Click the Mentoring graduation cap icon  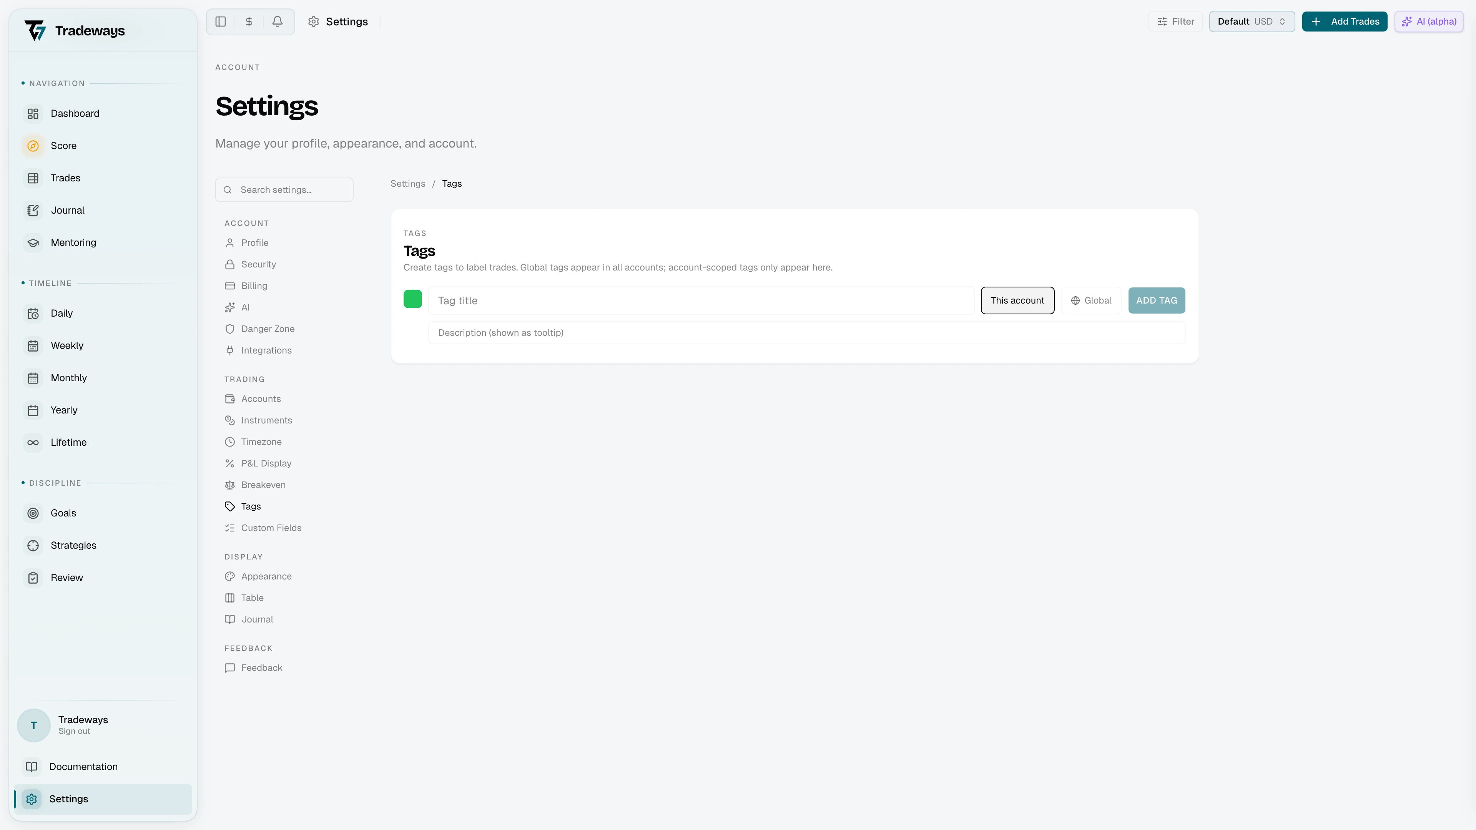pos(33,243)
